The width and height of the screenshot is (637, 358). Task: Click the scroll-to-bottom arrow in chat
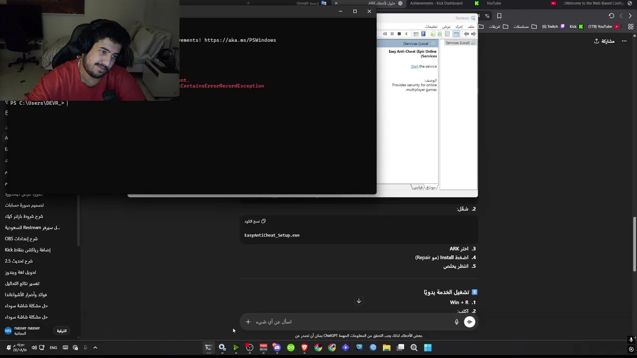coord(359,301)
